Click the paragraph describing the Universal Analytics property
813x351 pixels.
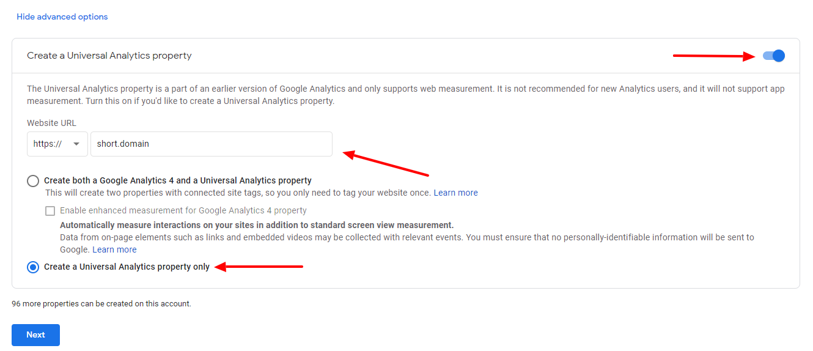406,95
